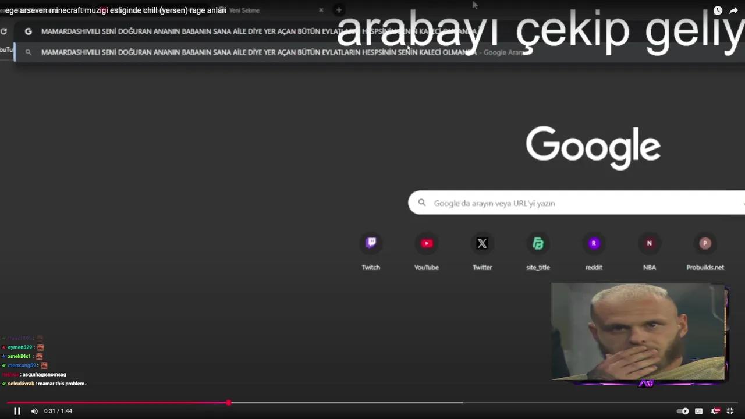Open the Probuilds.net shortcut icon
The height and width of the screenshot is (419, 745).
(705, 243)
